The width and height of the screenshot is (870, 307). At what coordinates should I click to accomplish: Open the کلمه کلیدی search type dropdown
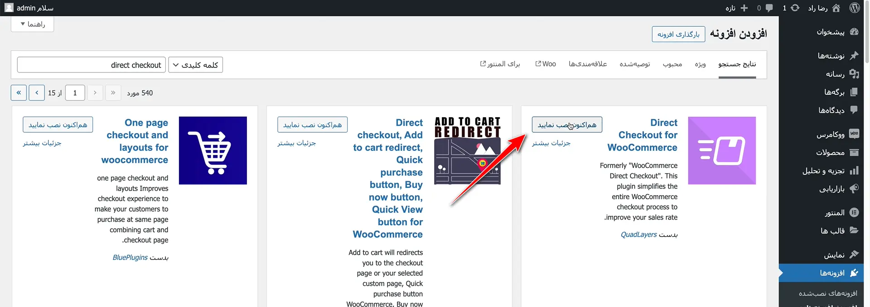point(195,65)
